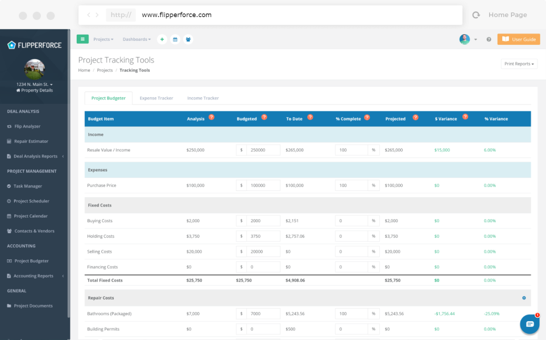Open the Dashboards dropdown menu
This screenshot has height=340, width=546.
pyautogui.click(x=136, y=39)
